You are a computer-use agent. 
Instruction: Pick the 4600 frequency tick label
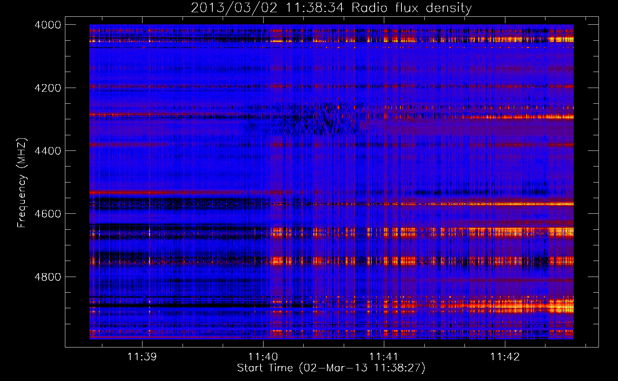click(x=48, y=214)
